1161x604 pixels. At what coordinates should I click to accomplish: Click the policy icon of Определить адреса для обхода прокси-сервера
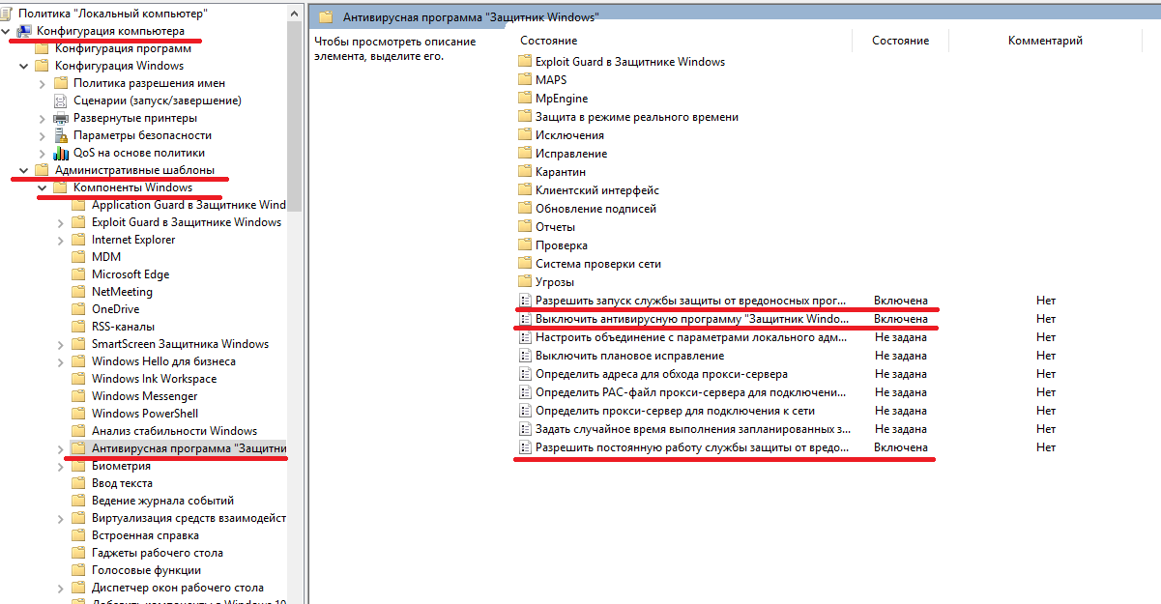(x=525, y=374)
